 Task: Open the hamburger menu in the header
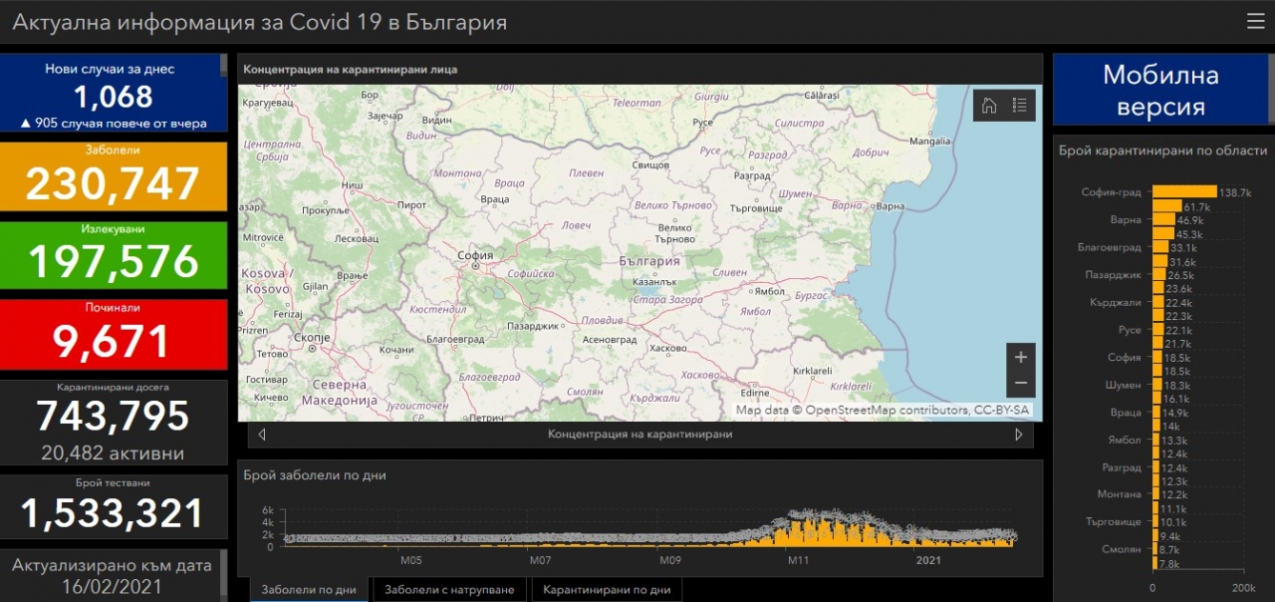point(1255,21)
